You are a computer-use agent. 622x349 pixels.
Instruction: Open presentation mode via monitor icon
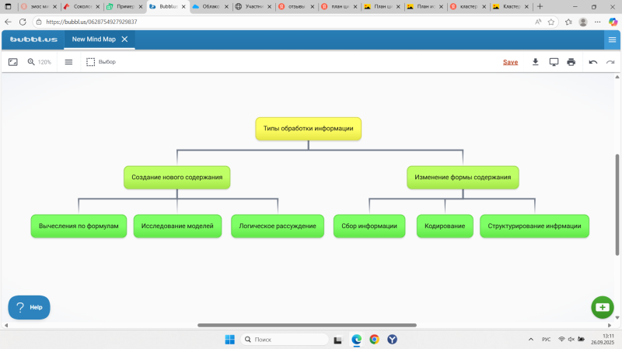(554, 62)
